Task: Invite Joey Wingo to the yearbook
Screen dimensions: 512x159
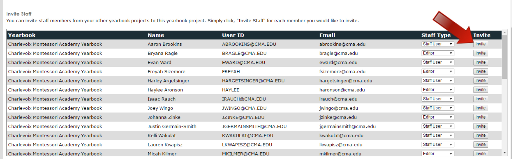Action: pos(481,108)
